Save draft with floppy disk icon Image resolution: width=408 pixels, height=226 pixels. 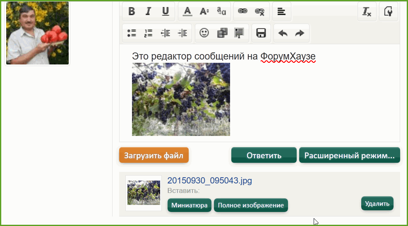(261, 33)
